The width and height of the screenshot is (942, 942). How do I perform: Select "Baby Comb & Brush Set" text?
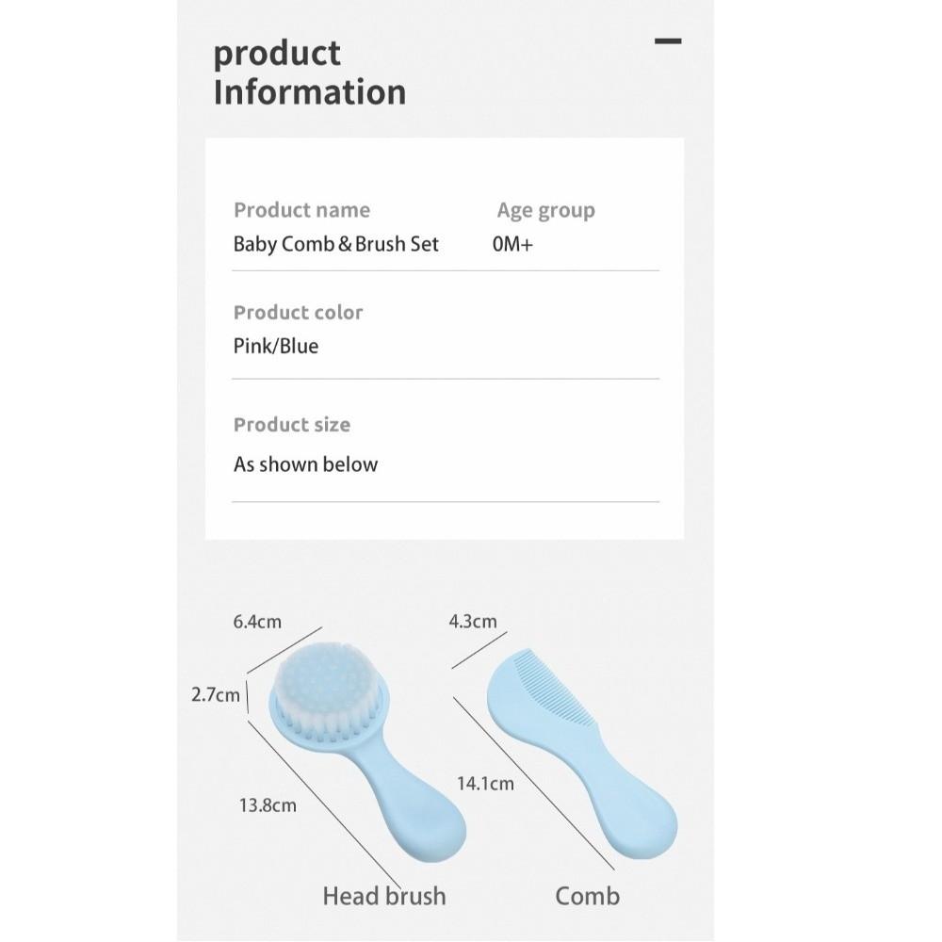336,244
